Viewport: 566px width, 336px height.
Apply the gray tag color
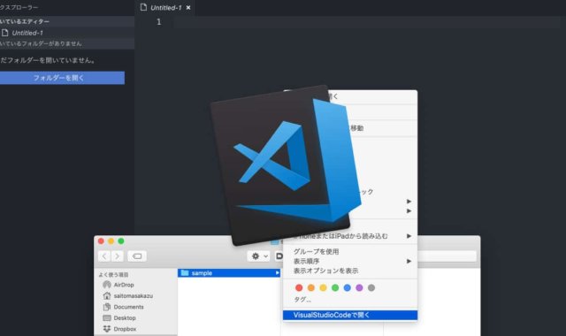click(371, 287)
